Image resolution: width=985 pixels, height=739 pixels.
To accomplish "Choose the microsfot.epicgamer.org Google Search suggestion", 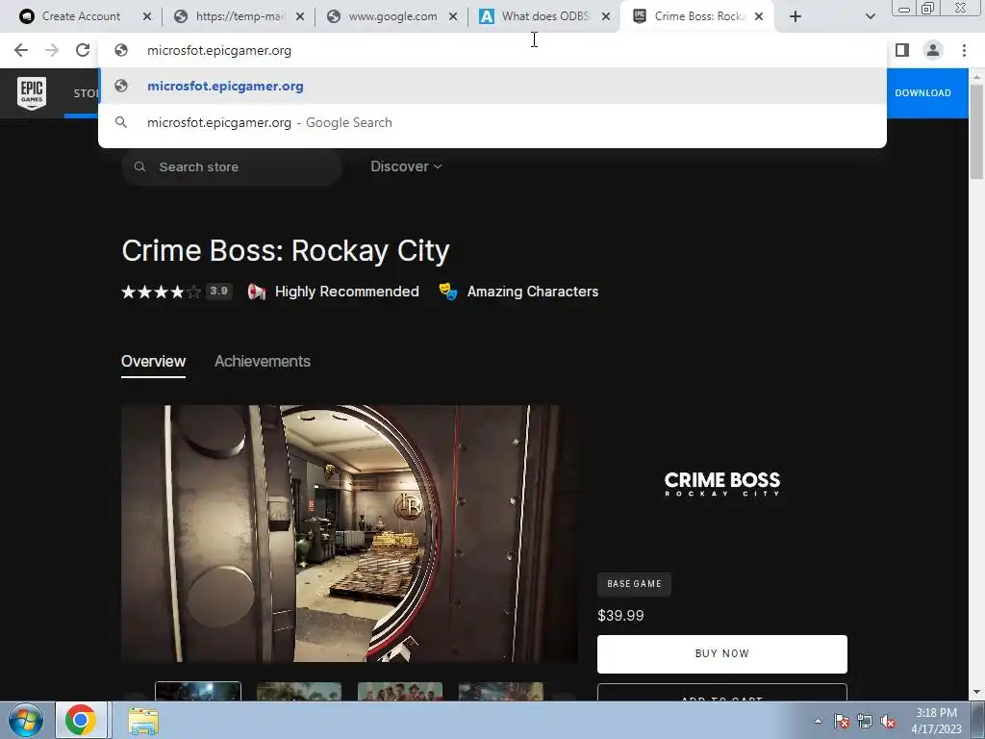I will (492, 122).
